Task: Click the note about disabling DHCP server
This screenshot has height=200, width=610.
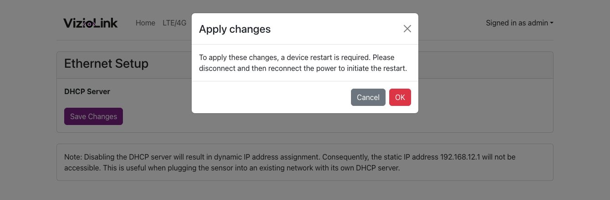Action: click(290, 162)
